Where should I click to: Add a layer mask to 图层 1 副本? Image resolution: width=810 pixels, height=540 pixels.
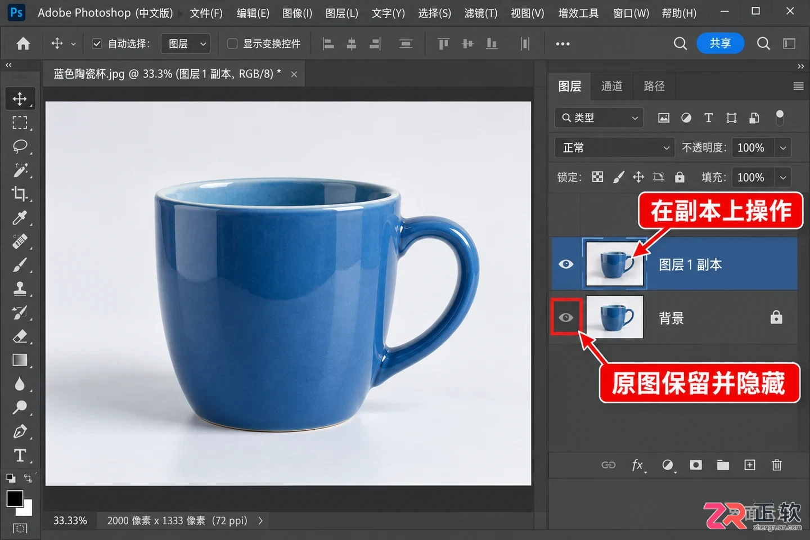[x=696, y=465]
